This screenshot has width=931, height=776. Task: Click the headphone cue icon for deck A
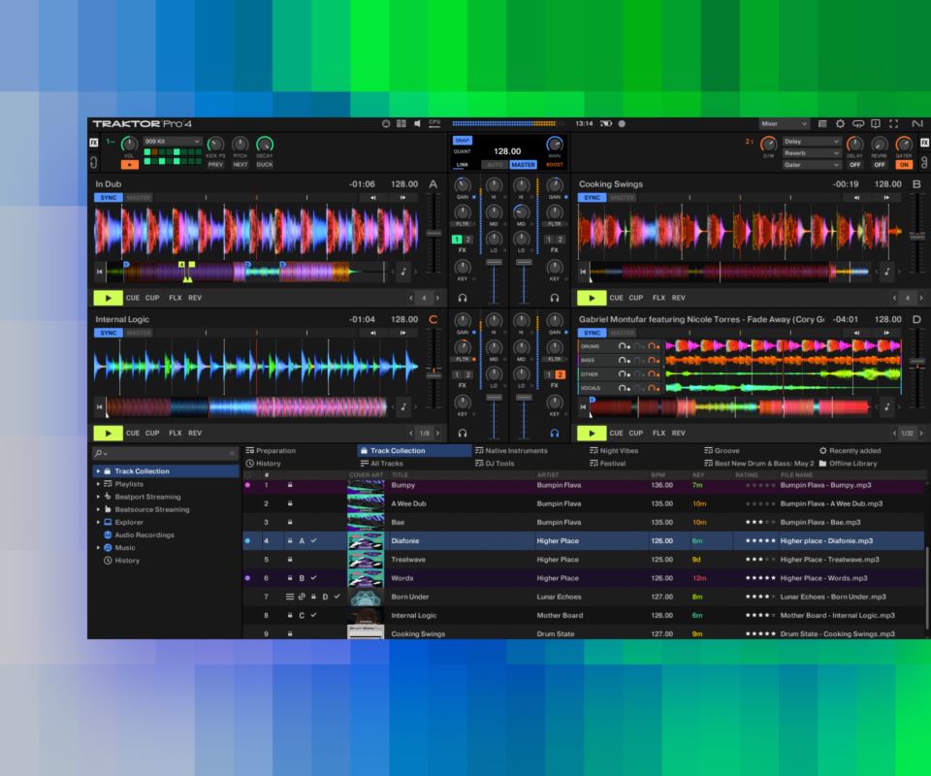(x=463, y=298)
